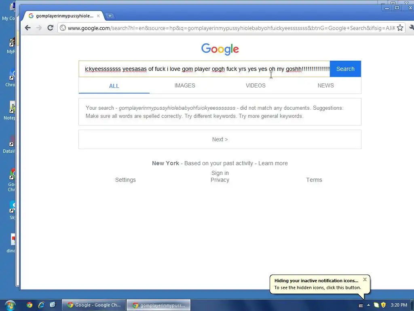This screenshot has width=414, height=311.
Task: Click the Learn more link
Action: 273,163
